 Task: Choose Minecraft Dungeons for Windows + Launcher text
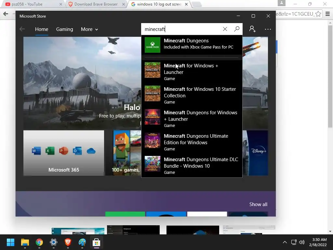click(x=200, y=119)
